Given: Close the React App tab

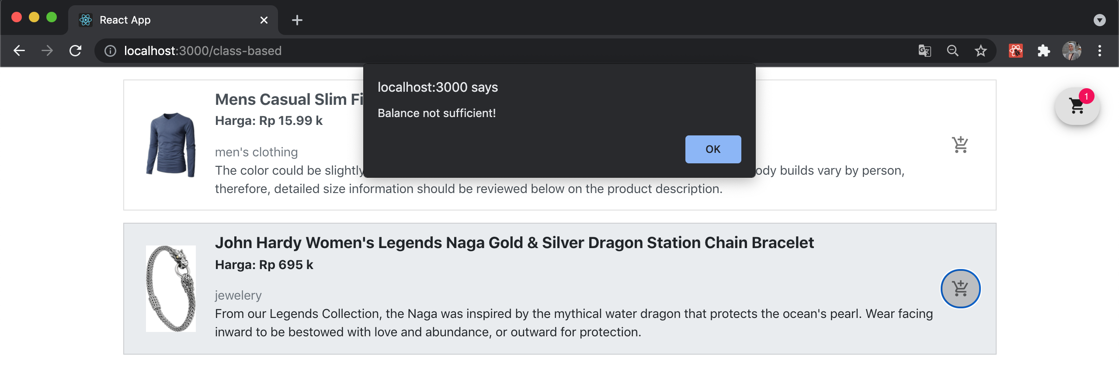Looking at the screenshot, I should [264, 20].
